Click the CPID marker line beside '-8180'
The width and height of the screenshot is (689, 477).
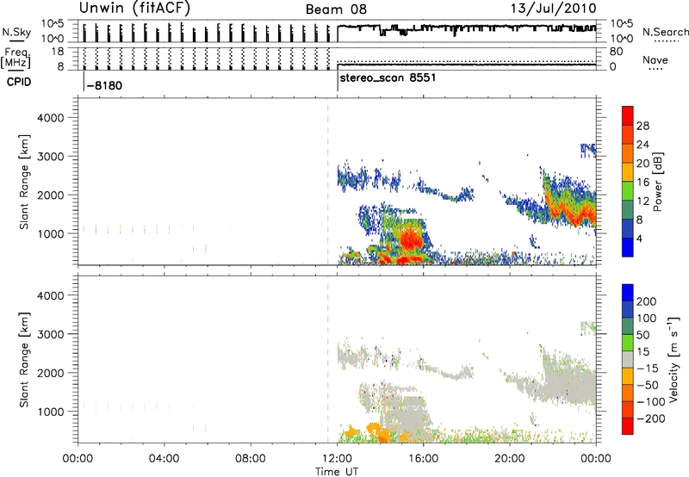coord(84,82)
